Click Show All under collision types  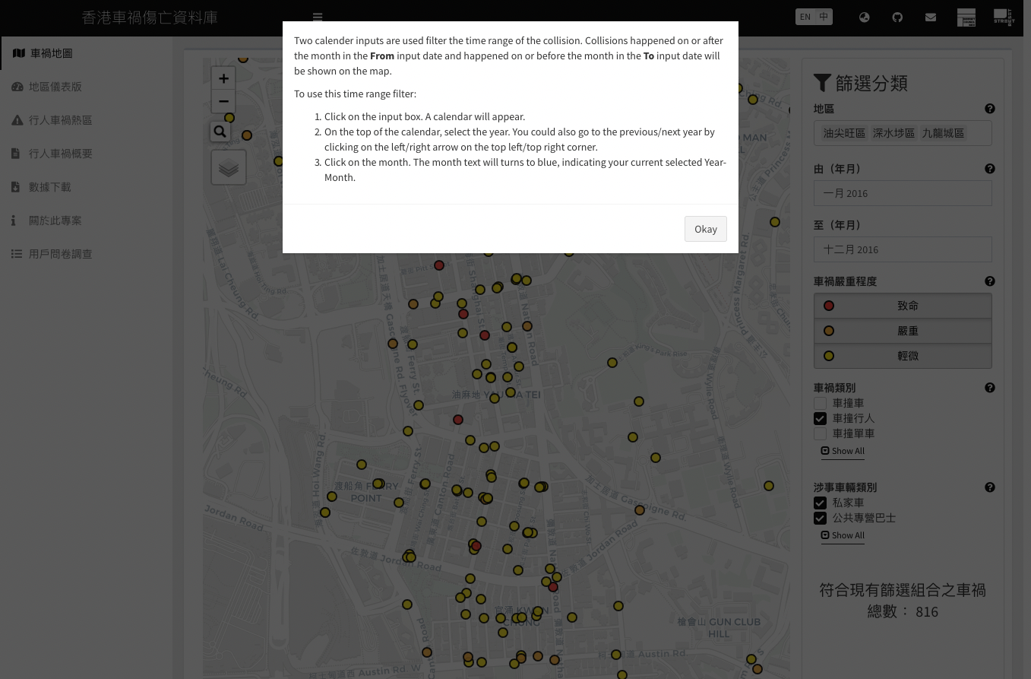click(842, 450)
